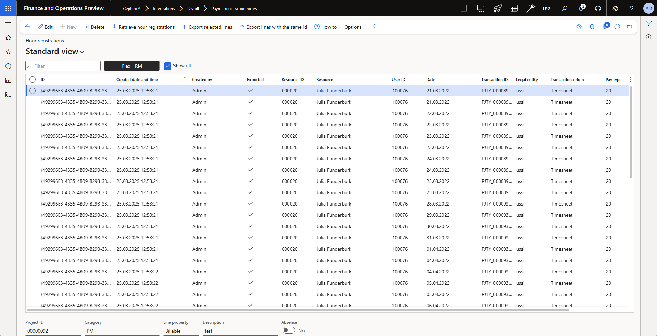Open the Options menu tab
Image resolution: width=657 pixels, height=336 pixels.
(x=353, y=27)
